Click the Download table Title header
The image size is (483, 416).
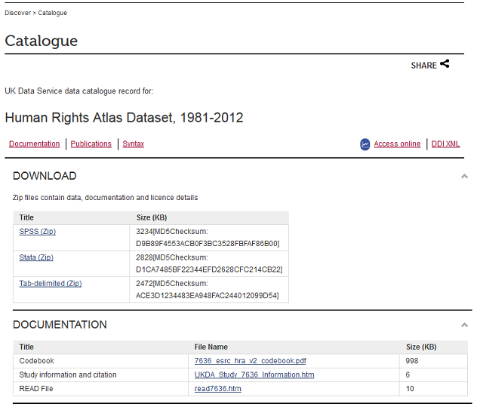(26, 217)
